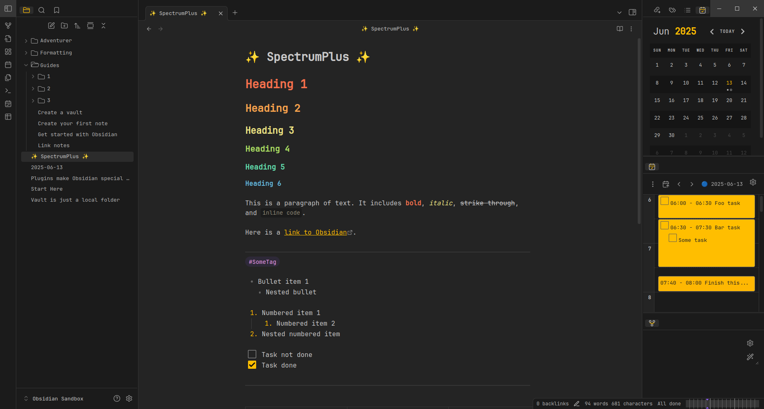Expand the Adventurer folder
Image resolution: width=764 pixels, height=409 pixels.
26,41
